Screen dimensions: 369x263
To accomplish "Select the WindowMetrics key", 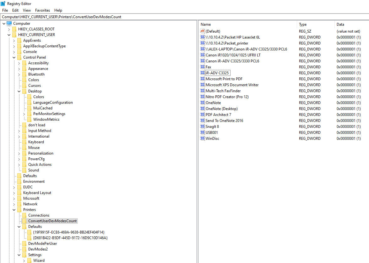I will point(46,119).
